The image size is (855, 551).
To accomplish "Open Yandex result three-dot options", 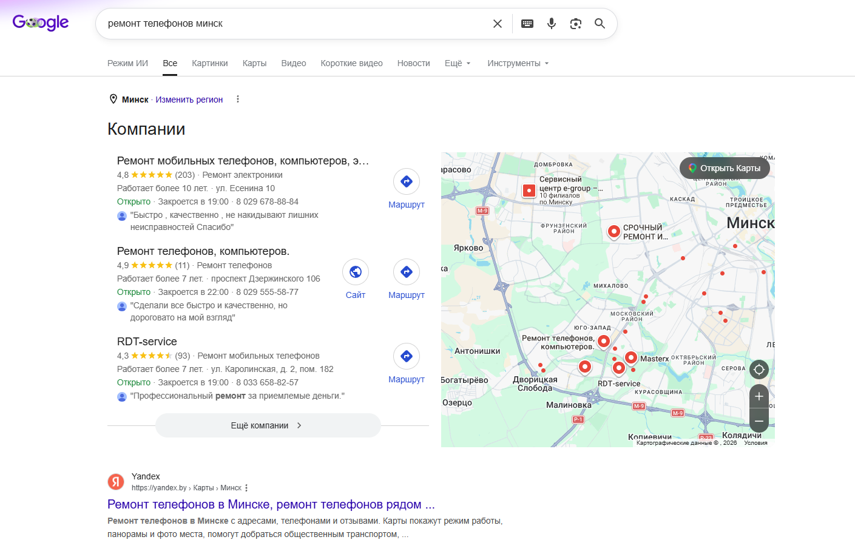I will point(246,488).
